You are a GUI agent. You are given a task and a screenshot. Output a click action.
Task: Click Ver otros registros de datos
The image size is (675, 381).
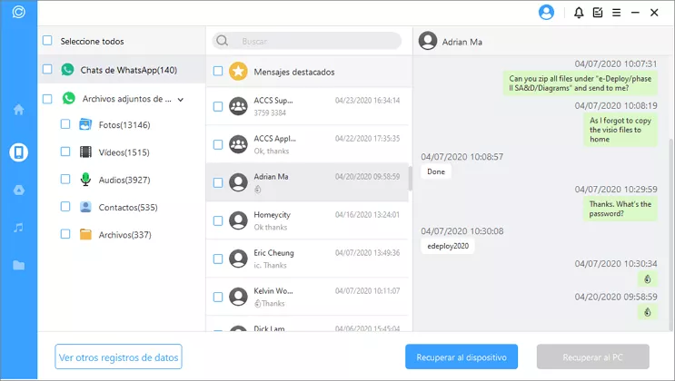[118, 356]
